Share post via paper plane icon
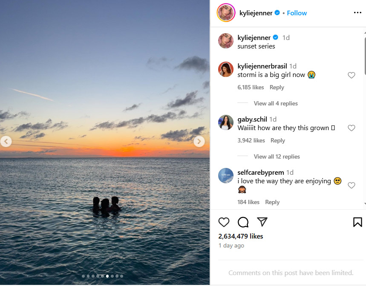 click(x=262, y=222)
